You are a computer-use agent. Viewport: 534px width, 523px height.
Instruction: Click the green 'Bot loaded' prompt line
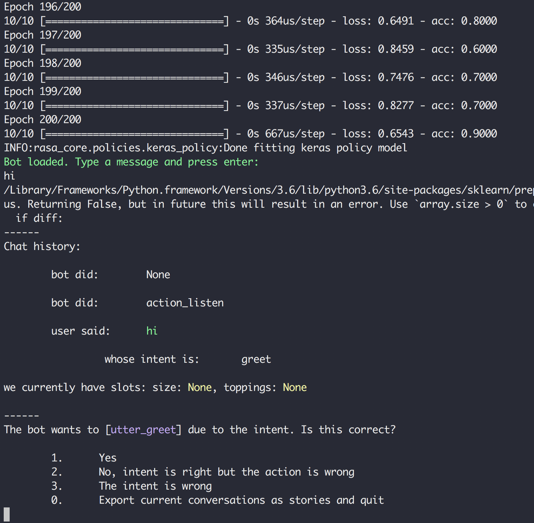click(131, 162)
